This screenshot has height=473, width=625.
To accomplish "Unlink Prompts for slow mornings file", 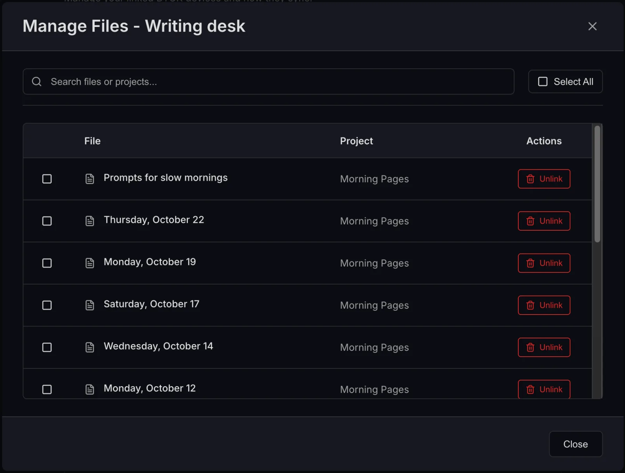I will pos(544,179).
